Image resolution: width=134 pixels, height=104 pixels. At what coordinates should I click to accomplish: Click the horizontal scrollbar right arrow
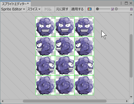[127, 101]
